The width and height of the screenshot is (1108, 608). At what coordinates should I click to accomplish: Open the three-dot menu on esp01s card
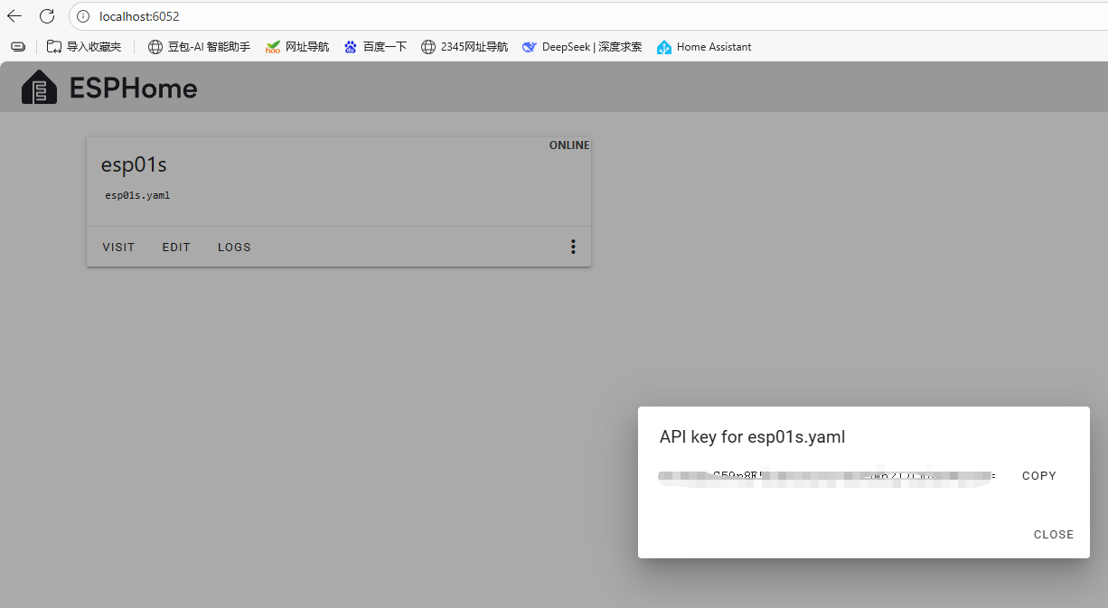(573, 247)
